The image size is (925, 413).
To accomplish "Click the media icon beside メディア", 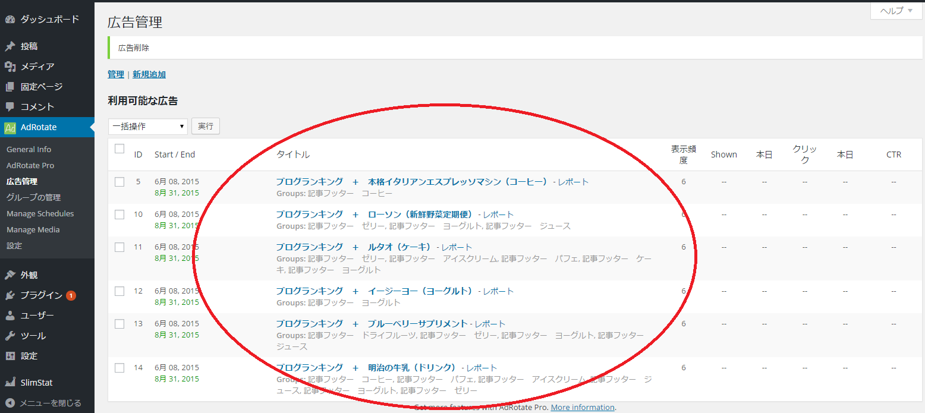I will click(10, 67).
